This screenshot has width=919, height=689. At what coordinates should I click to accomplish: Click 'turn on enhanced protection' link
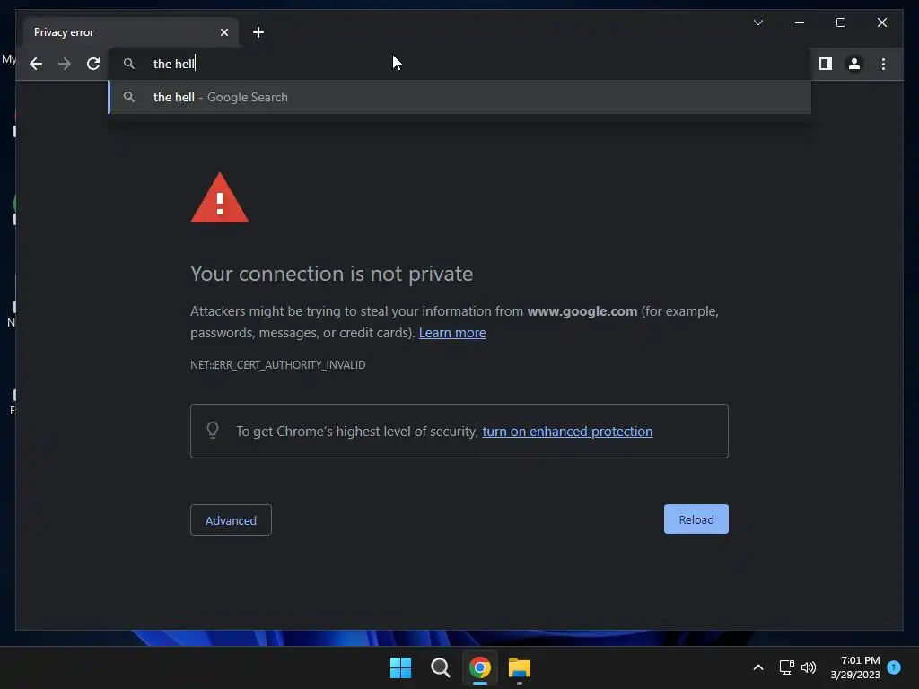[567, 432]
